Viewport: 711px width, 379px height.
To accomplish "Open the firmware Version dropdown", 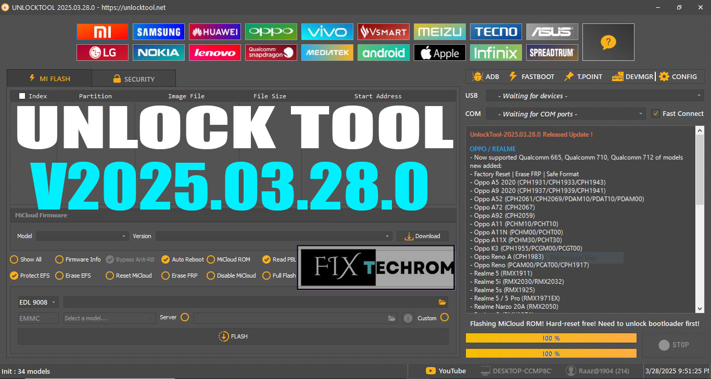I will (274, 236).
